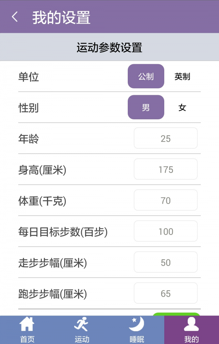This screenshot has height=344, width=219.
Task: Choose 女 as gender
Action: click(x=182, y=107)
